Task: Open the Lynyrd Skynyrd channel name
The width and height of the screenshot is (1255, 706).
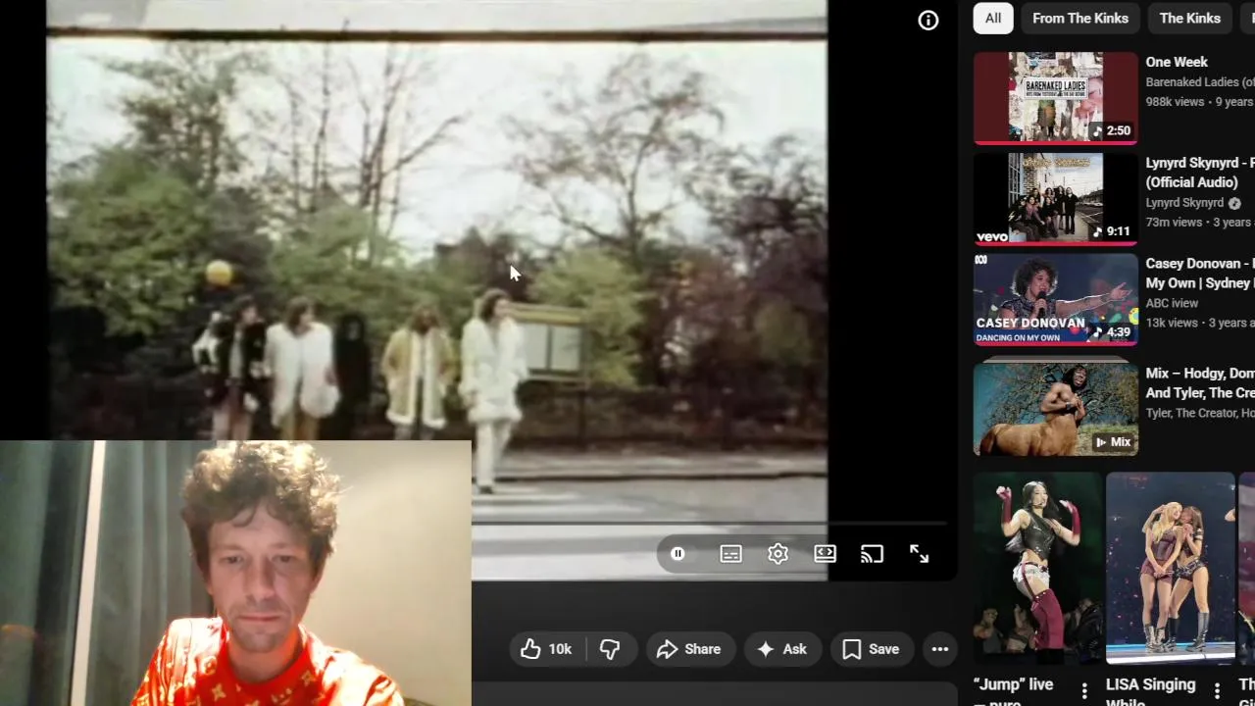Action: point(1184,203)
